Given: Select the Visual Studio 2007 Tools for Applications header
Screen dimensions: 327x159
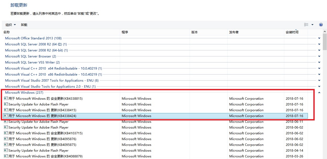Looking at the screenshot, I should (52, 81).
